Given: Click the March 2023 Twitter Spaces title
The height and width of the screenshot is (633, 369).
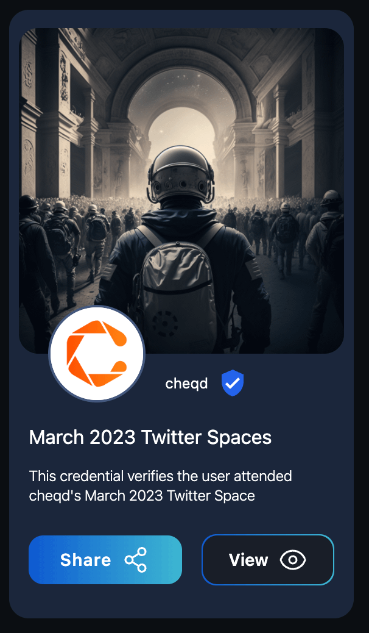Looking at the screenshot, I should [150, 437].
